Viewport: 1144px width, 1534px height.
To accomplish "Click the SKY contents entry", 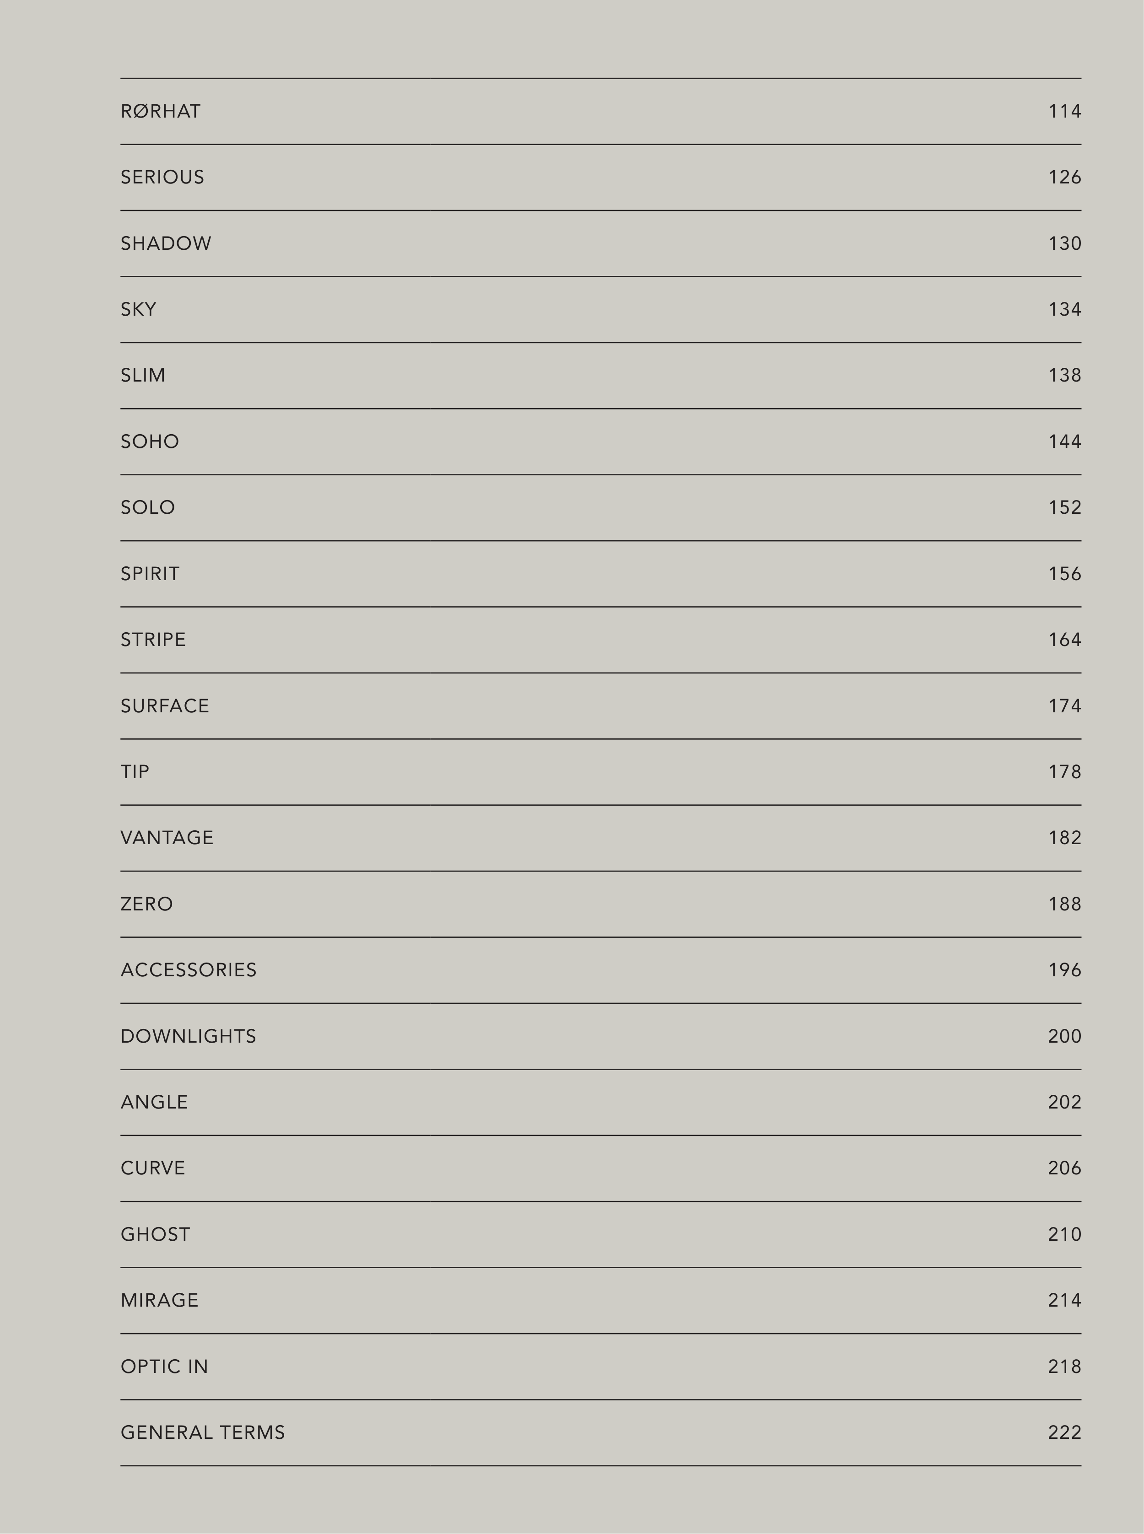I will [x=139, y=309].
